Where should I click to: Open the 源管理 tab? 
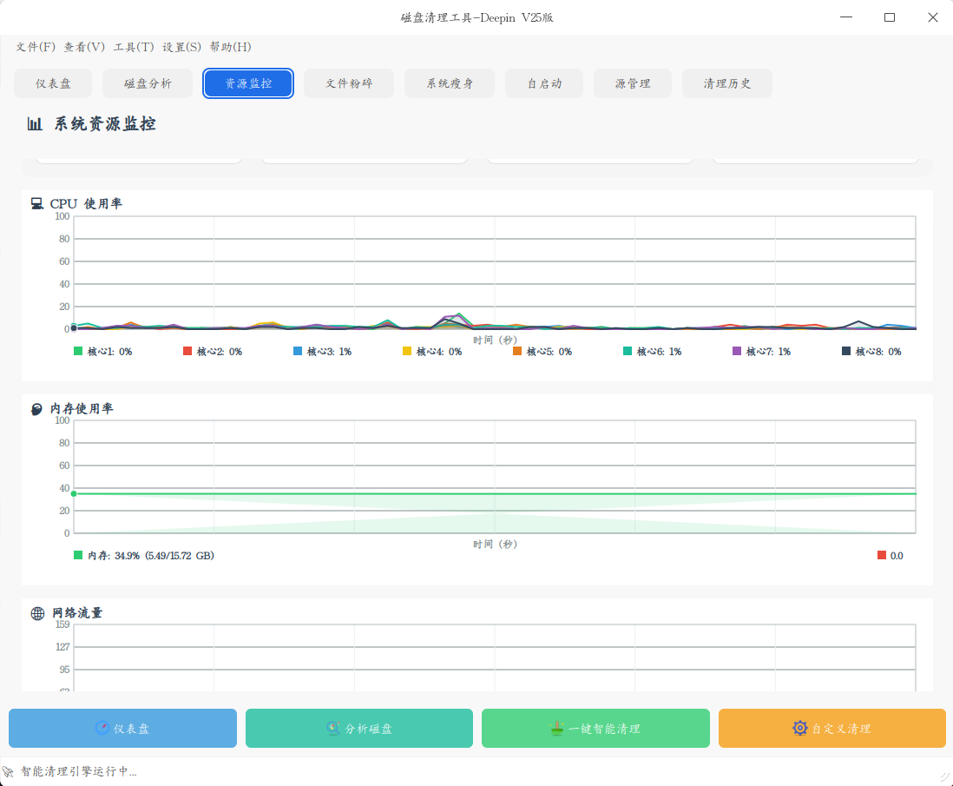coord(633,83)
